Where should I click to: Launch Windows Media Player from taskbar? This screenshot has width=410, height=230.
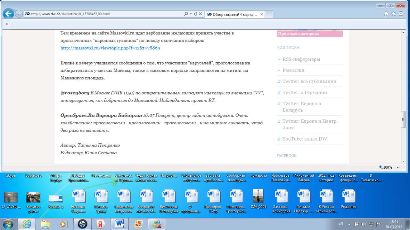pyautogui.click(x=64, y=224)
